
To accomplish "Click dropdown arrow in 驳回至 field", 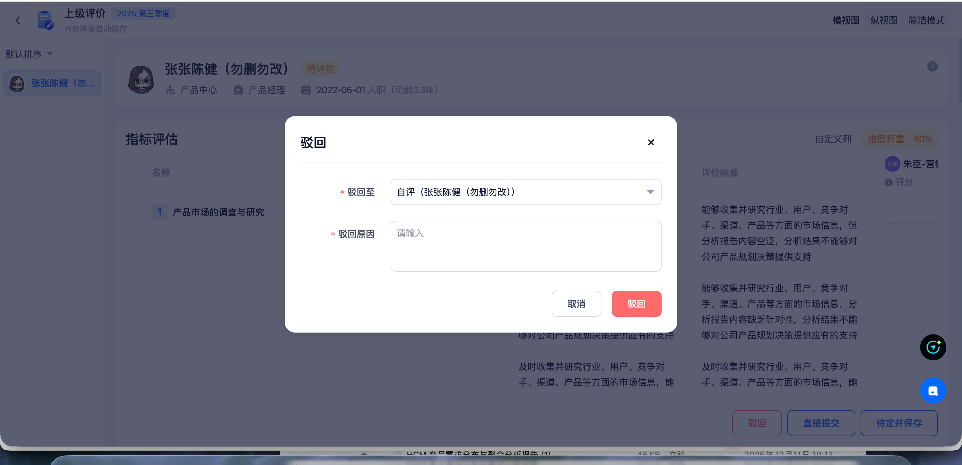I will coord(650,192).
